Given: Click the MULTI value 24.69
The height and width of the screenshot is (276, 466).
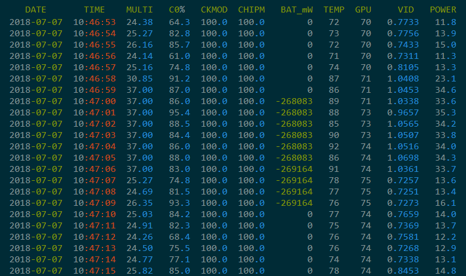Looking at the screenshot, I should point(139,192).
